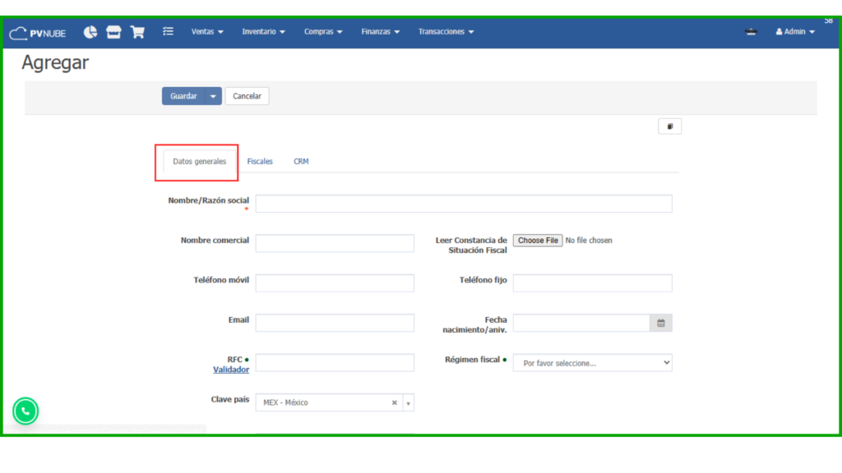Open the pie chart dashboard icon
Screen dimensions: 842x473
(x=90, y=32)
